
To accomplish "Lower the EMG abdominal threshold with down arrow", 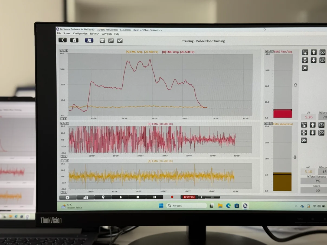I will point(313,133).
